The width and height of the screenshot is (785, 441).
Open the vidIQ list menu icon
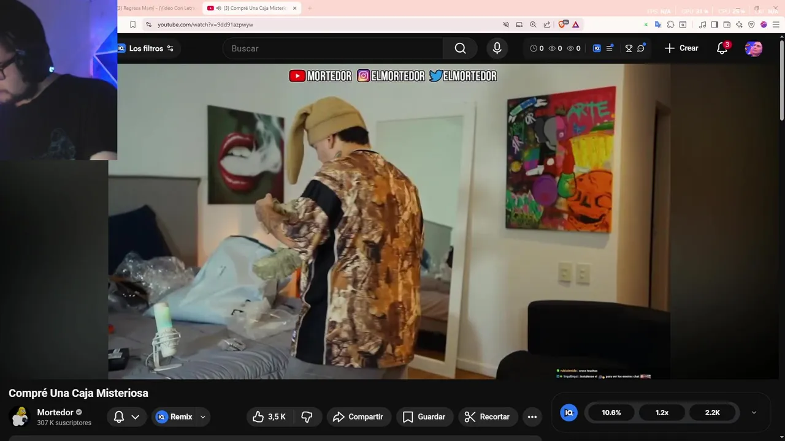610,48
